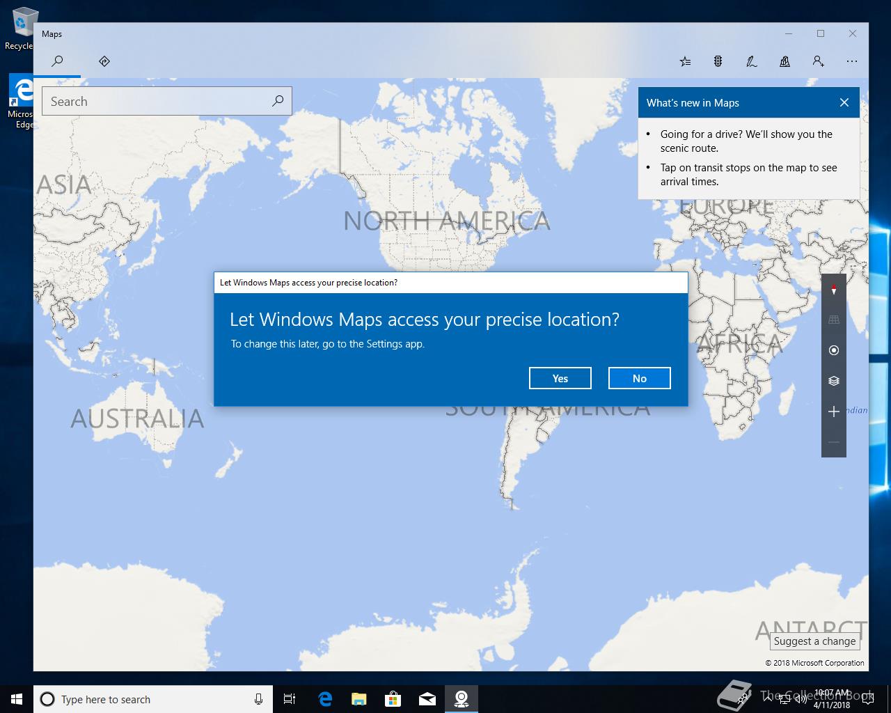
Task: Click the Sign in account icon
Action: [819, 61]
